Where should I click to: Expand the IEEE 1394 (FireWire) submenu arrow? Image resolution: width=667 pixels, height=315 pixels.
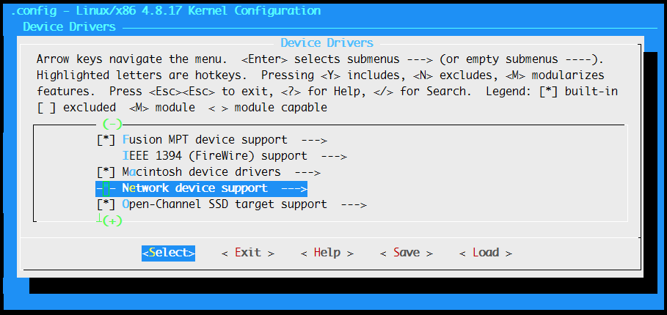coord(332,156)
